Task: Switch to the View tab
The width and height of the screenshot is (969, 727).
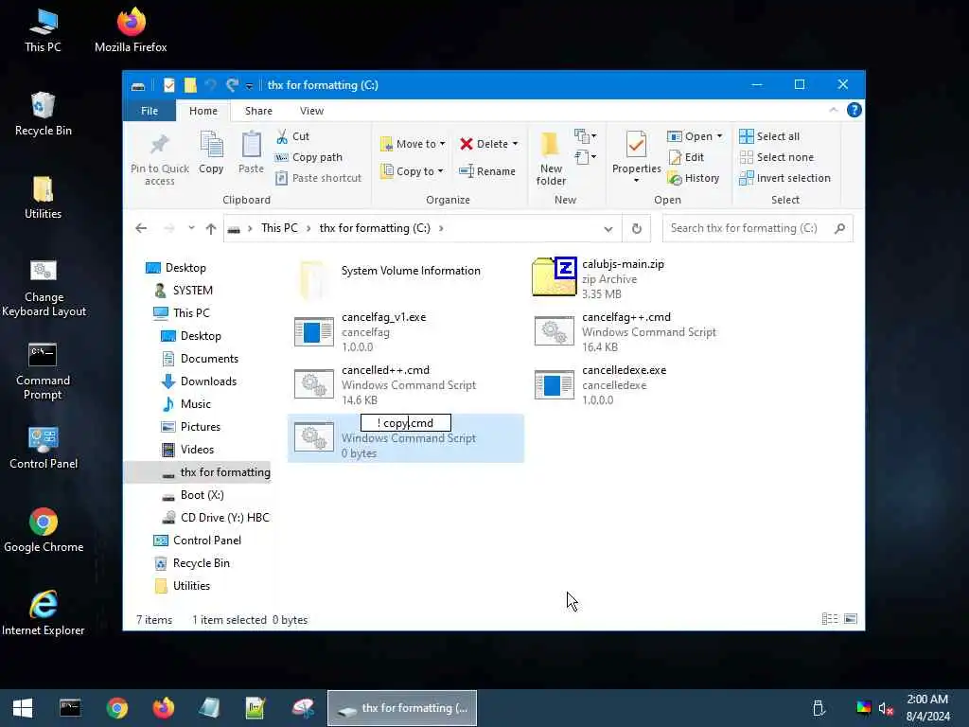Action: pos(311,111)
